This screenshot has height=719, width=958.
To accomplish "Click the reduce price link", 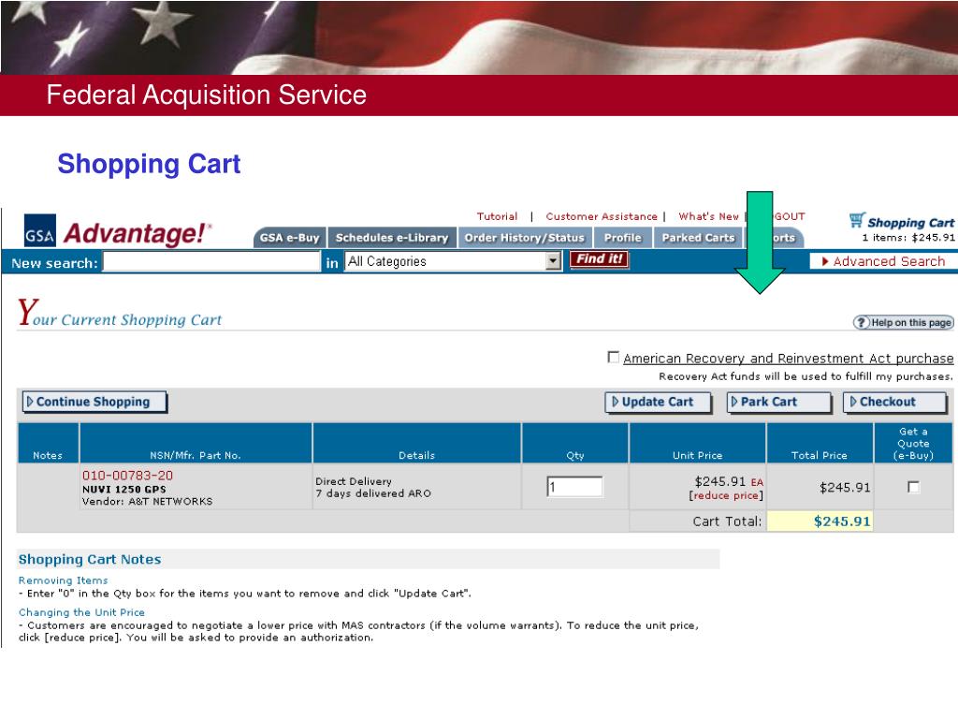I will coord(726,495).
